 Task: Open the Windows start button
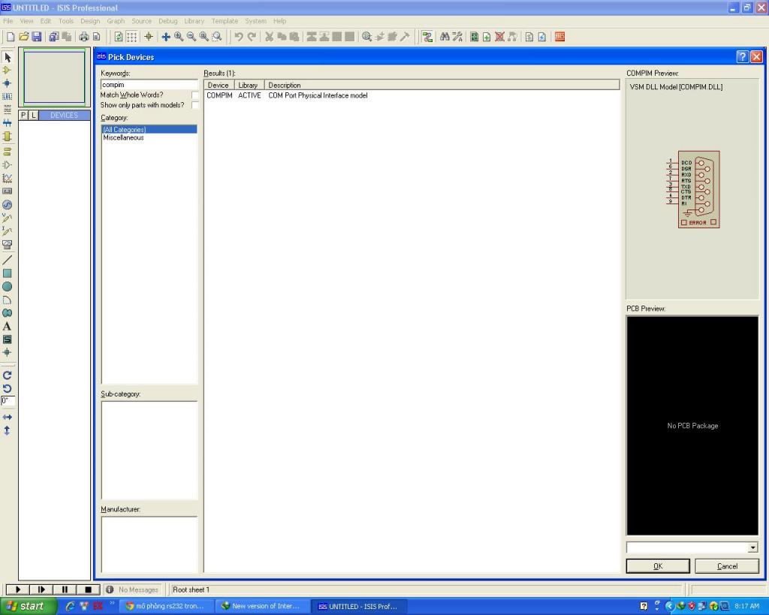(x=29, y=606)
